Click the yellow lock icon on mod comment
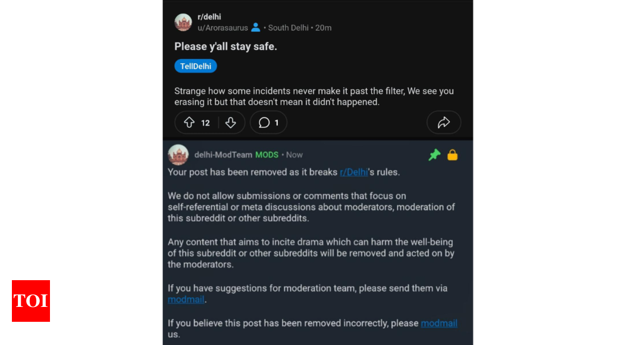Screen dimensions: 636x345 coord(452,155)
